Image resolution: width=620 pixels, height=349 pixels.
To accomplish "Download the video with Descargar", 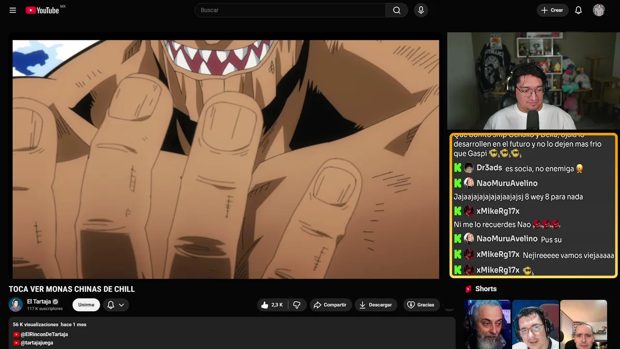I will click(x=376, y=305).
